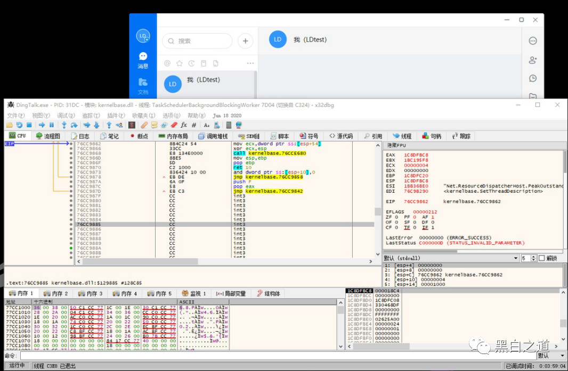Click the disassembly vertical scrollbar thumb

click(x=378, y=211)
